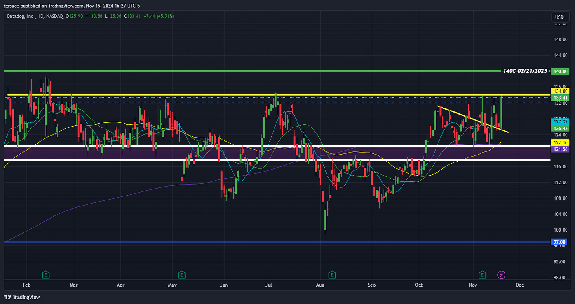575x304 pixels.
Task: Click the TradingView logo
Action: [23, 297]
